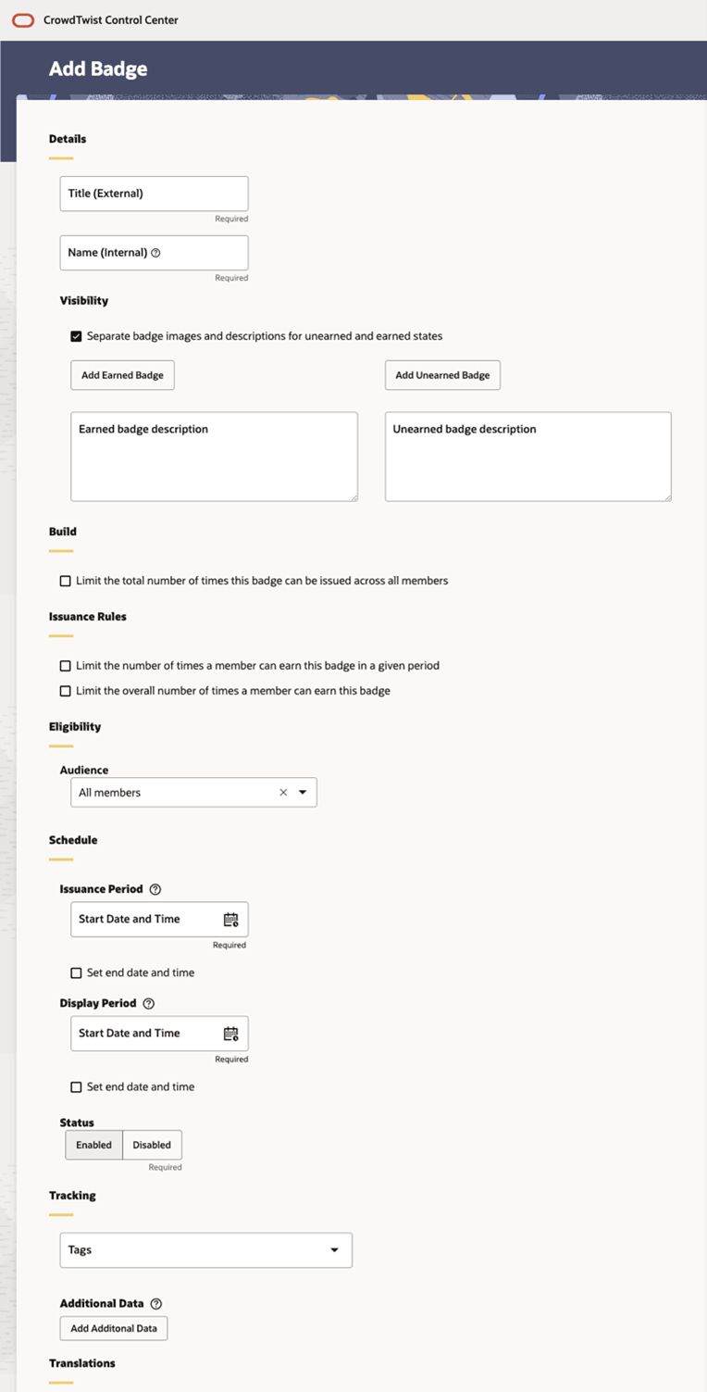Uncheck separate badge images and descriptions checkbox
The width and height of the screenshot is (707, 1392).
click(77, 336)
